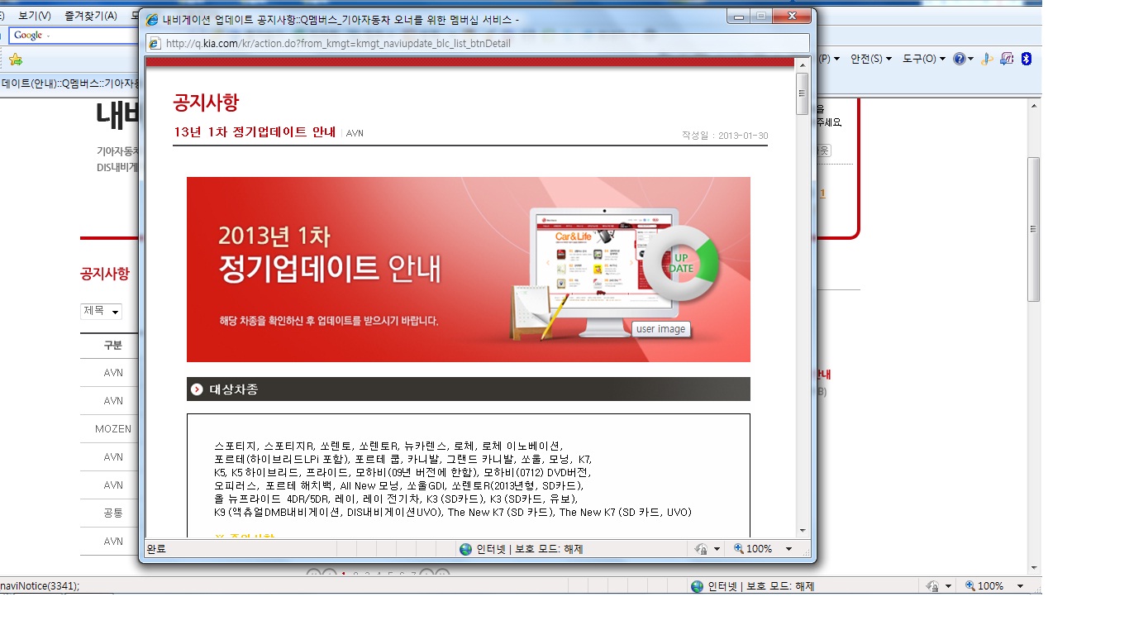
Task: Open popup zoom level dropdown arrow
Action: pyautogui.click(x=788, y=549)
